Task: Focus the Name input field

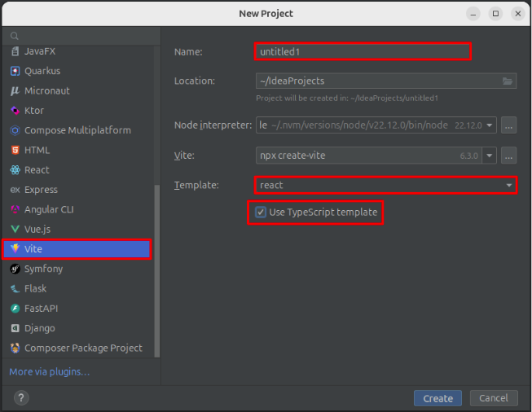Action: coord(363,51)
